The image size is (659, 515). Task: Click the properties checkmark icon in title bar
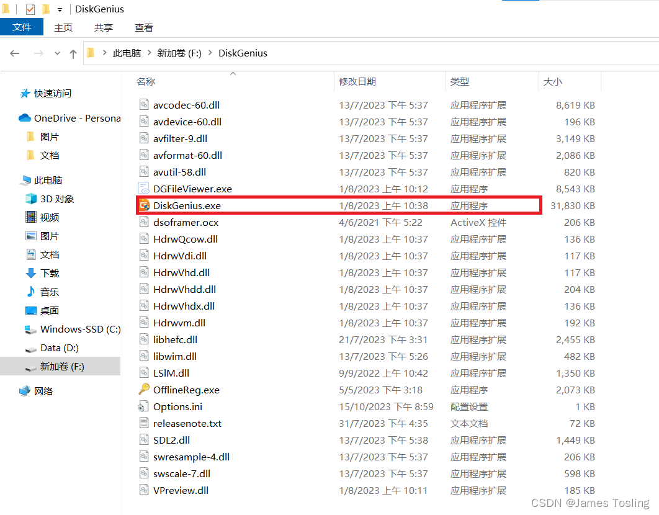pyautogui.click(x=30, y=9)
